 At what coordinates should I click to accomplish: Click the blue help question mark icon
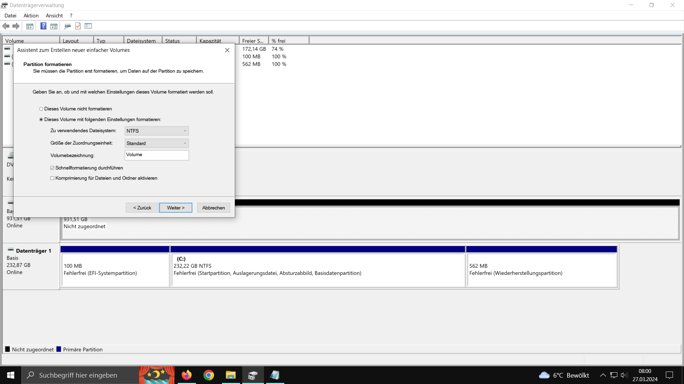(43, 26)
